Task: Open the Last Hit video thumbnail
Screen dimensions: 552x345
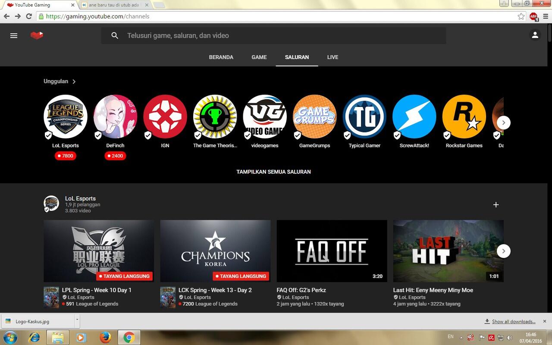Action: [448, 251]
